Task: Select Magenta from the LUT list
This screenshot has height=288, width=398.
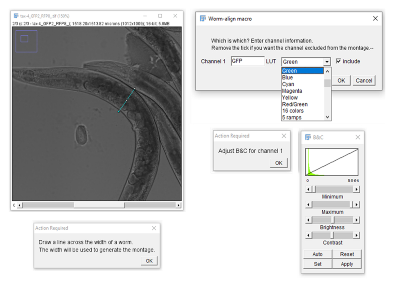Action: point(292,91)
